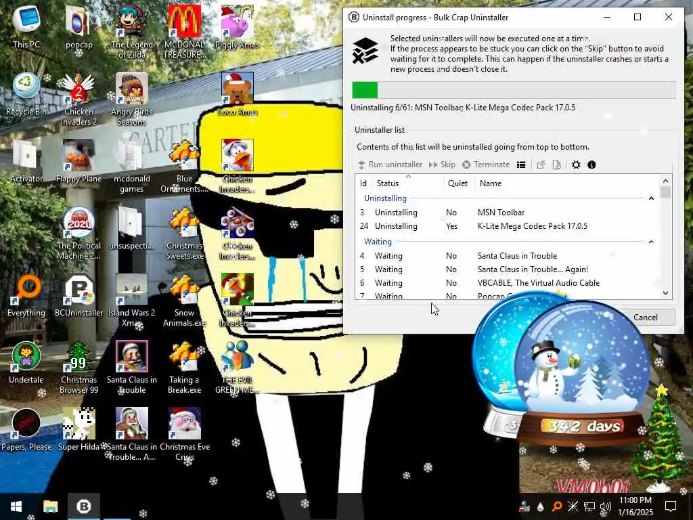Click the Waiting group header

(x=378, y=242)
